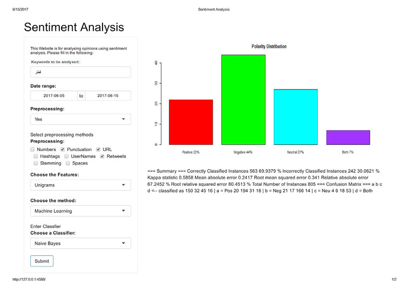Check the Stemming option
This screenshot has width=409, height=289.
pyautogui.click(x=36, y=163)
